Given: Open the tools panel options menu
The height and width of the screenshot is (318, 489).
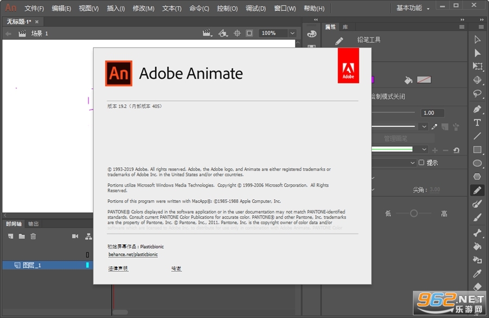Looking at the screenshot, I should (x=481, y=27).
